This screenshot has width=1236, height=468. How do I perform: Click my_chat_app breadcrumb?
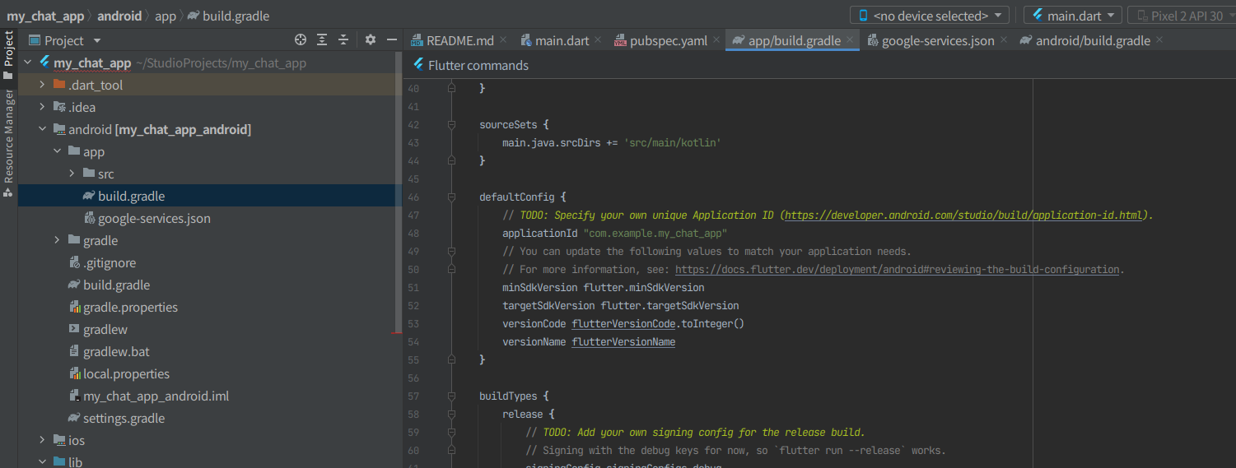click(45, 16)
